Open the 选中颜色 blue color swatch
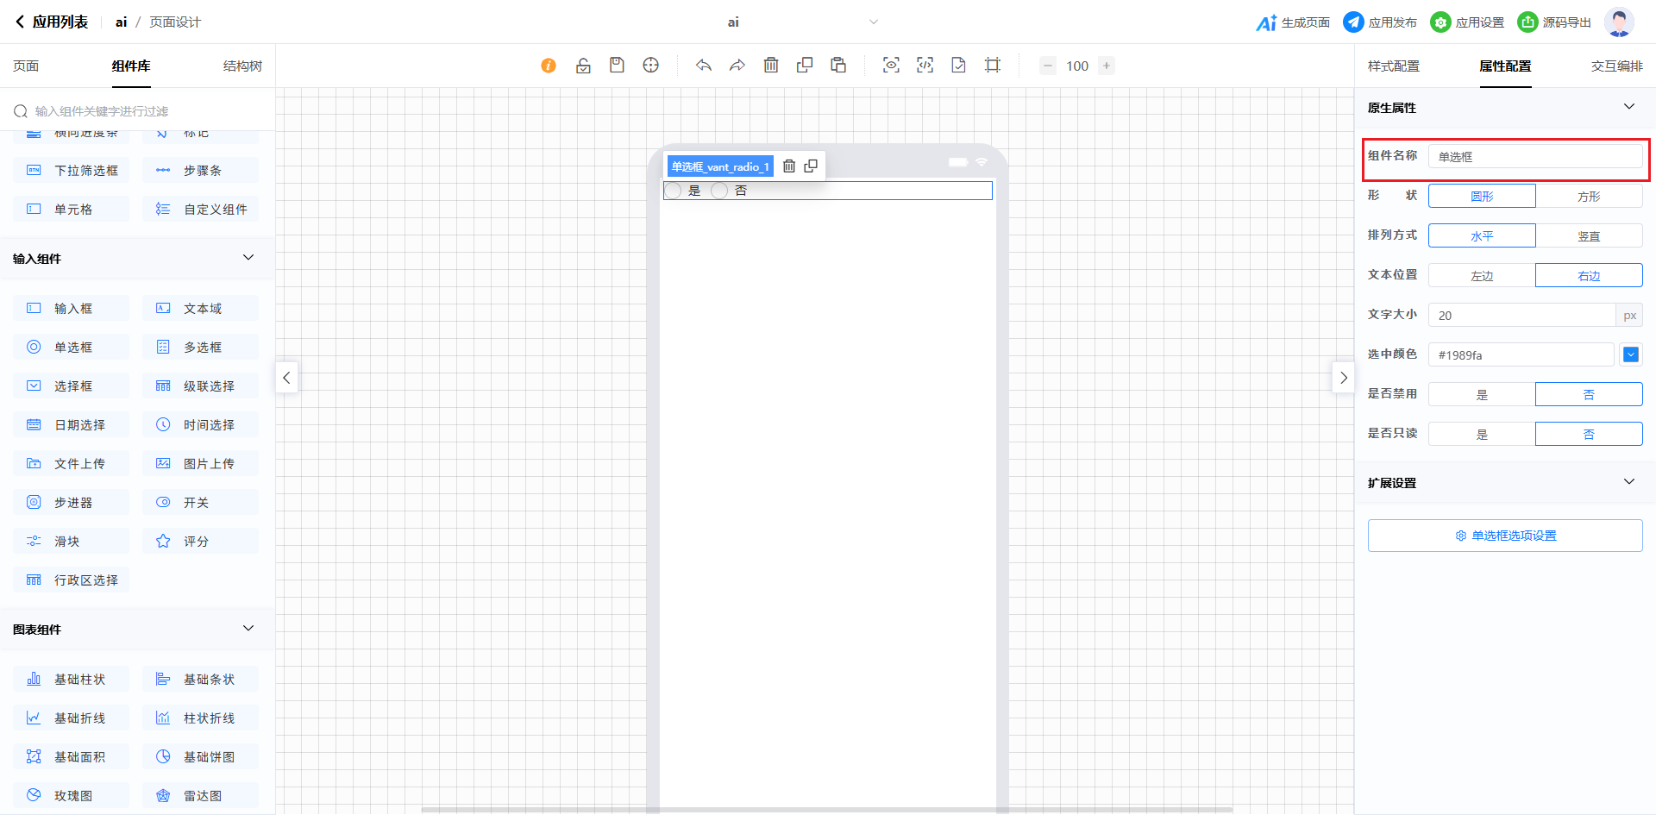This screenshot has height=815, width=1656. coord(1630,354)
